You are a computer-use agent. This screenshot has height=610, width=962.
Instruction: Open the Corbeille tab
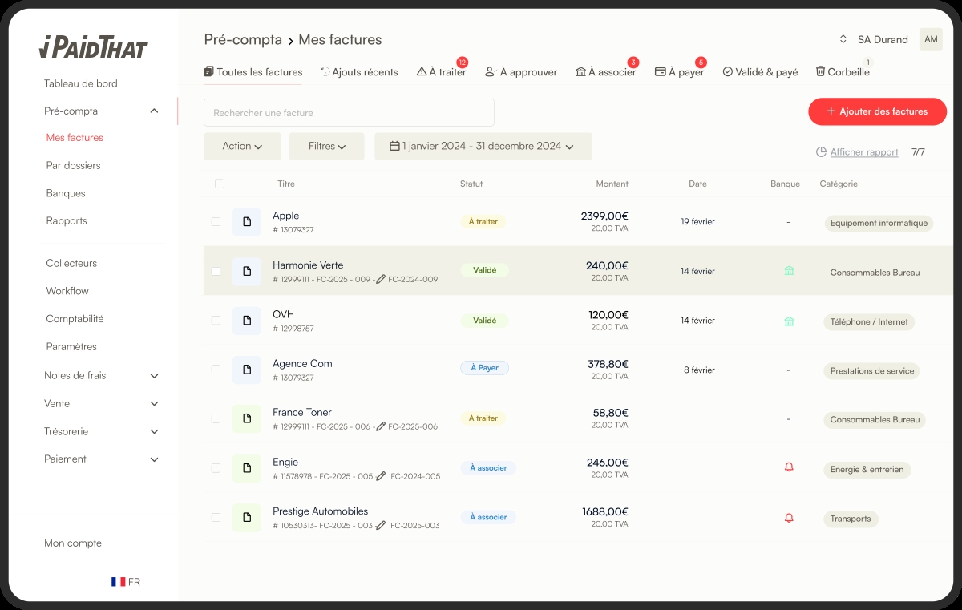[x=843, y=72]
